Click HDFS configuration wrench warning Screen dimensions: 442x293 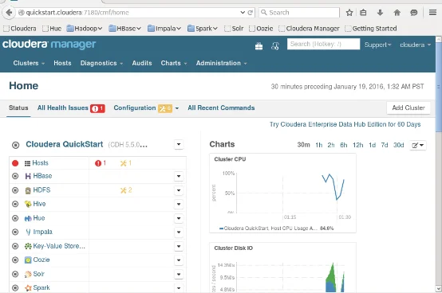pyautogui.click(x=126, y=190)
